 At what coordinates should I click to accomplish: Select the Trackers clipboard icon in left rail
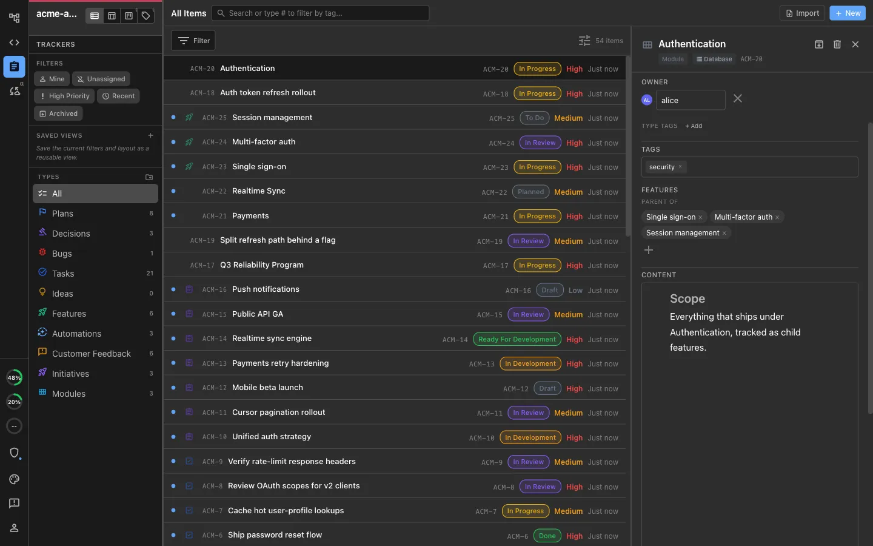pos(14,67)
